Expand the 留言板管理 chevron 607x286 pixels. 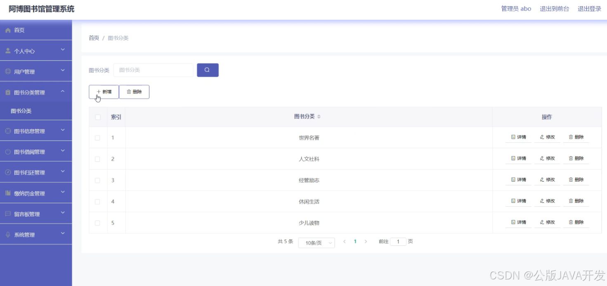63,213
